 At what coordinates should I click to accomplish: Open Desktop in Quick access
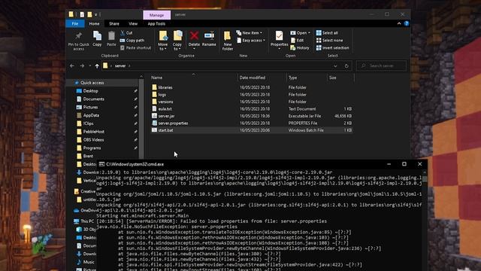(x=90, y=91)
